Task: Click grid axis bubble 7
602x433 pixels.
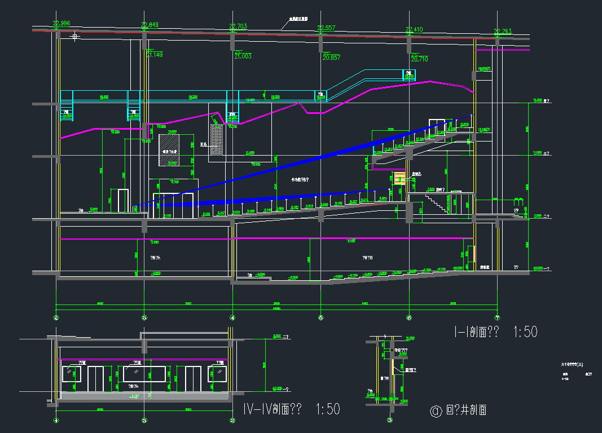Action: 497,317
